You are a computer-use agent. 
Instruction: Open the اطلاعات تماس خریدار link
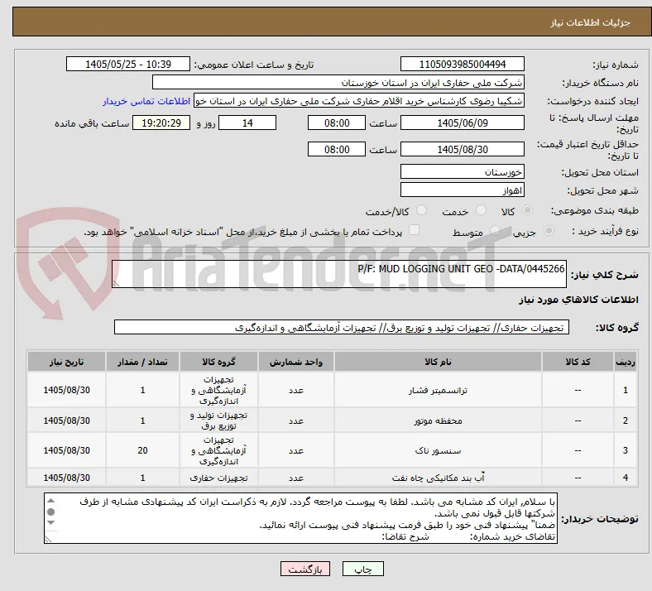pos(146,101)
